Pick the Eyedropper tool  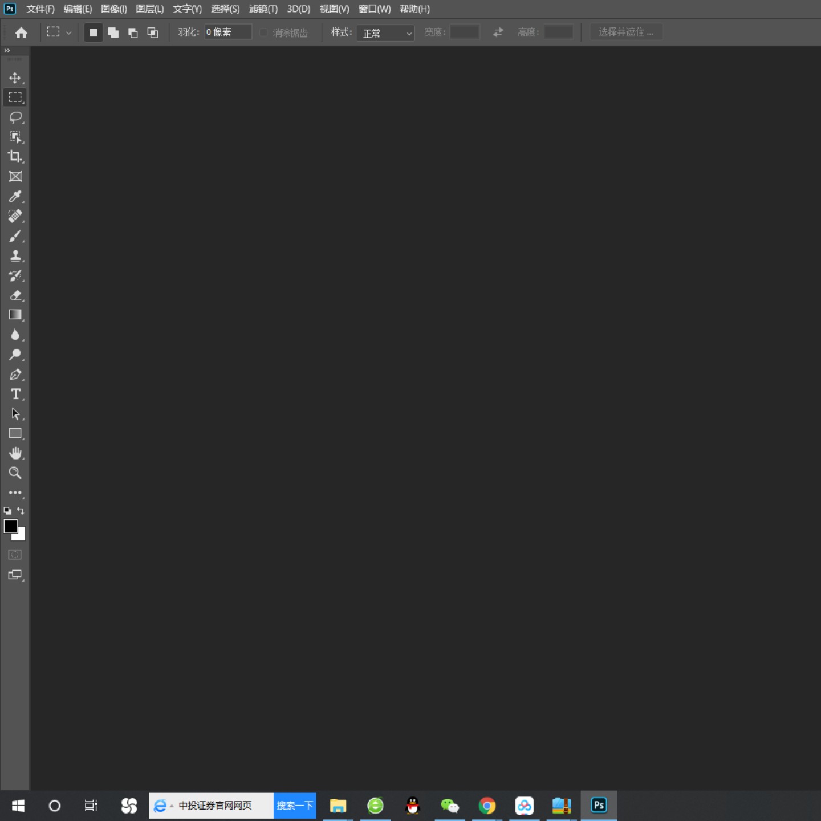coord(15,197)
